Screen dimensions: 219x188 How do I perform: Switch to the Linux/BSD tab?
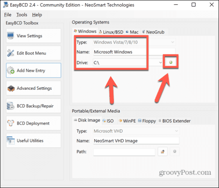click(x=111, y=32)
